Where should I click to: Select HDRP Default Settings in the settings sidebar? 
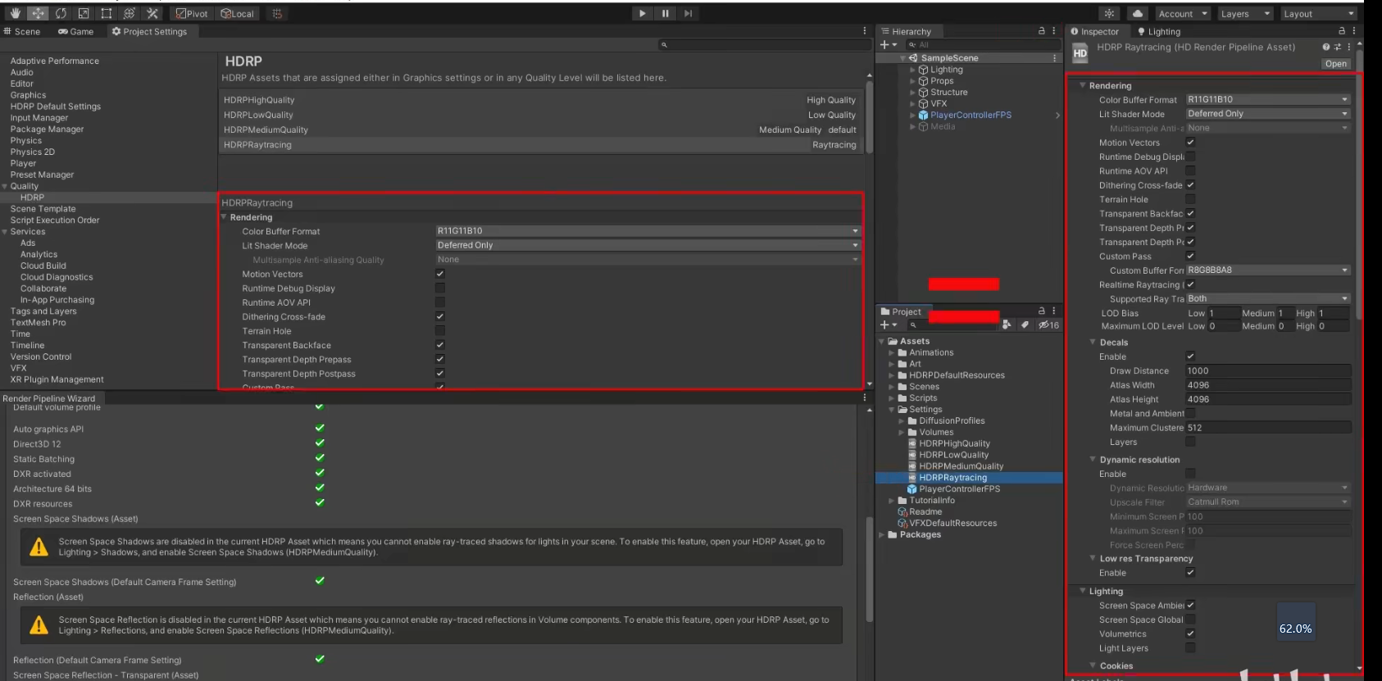[x=56, y=107]
